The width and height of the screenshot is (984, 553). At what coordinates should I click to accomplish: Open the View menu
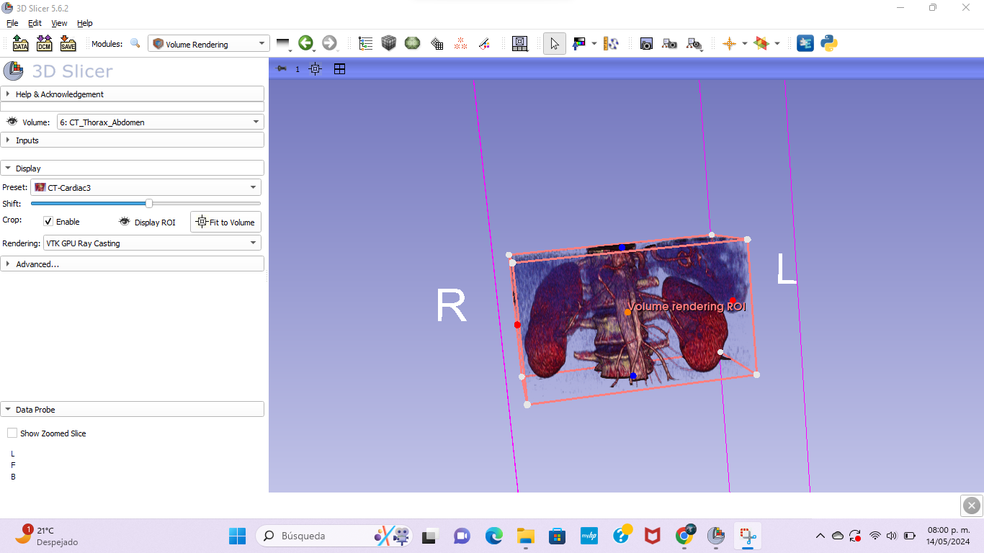coord(59,23)
